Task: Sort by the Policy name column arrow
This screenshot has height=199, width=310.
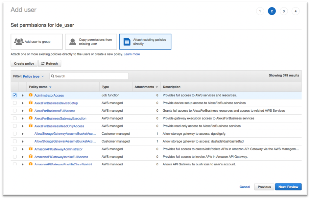Action: (50, 87)
